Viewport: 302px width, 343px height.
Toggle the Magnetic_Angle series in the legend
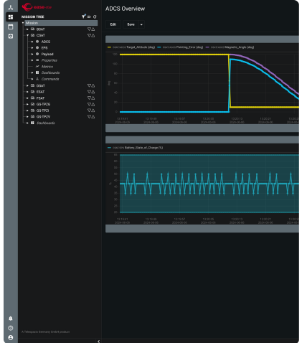click(230, 47)
